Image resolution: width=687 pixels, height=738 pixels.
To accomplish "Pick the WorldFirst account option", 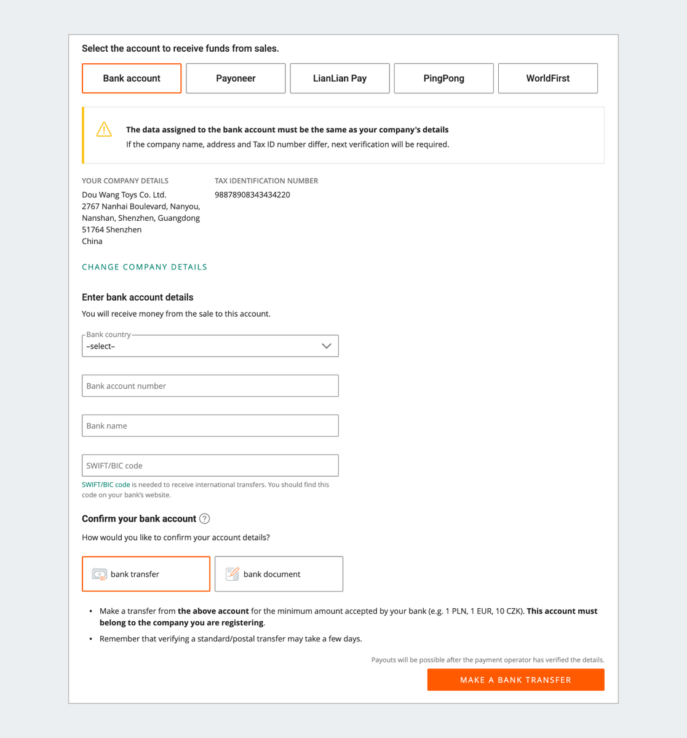I will click(547, 78).
